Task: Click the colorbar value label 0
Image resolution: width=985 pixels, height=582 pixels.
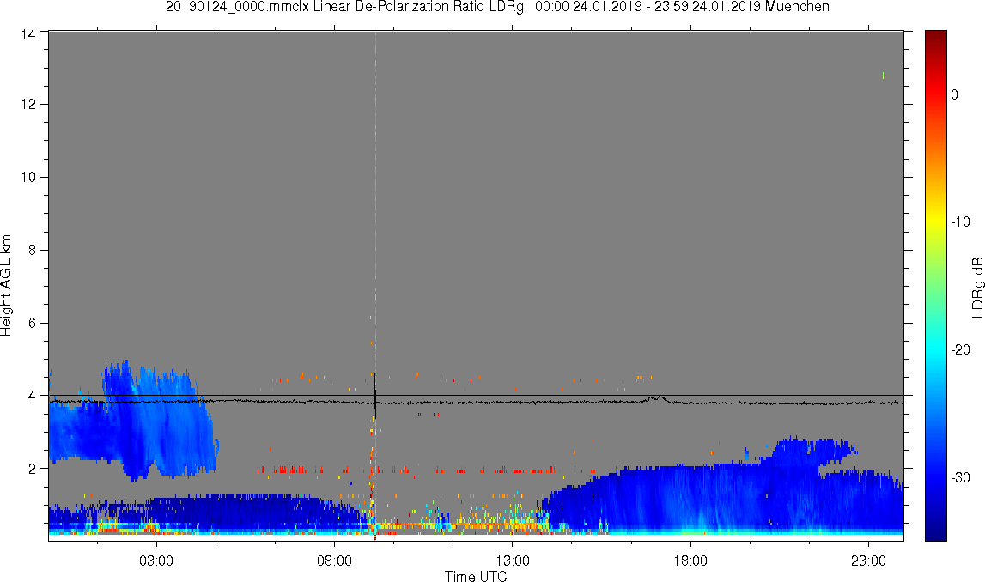Action: [955, 94]
